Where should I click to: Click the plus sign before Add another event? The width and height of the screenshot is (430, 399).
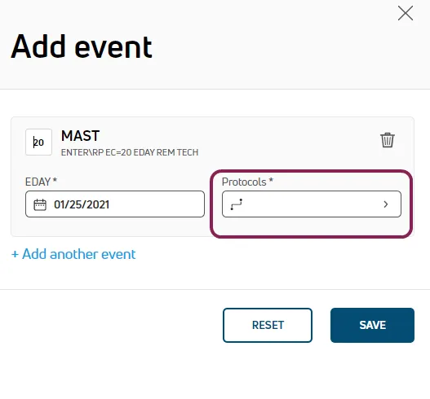(x=15, y=254)
